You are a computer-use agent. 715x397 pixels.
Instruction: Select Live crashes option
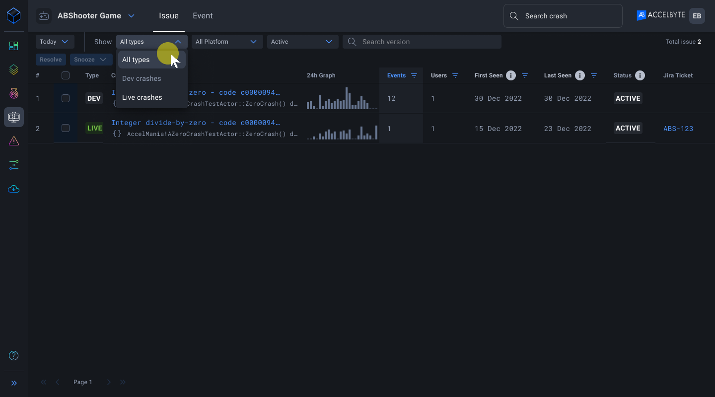click(x=152, y=97)
